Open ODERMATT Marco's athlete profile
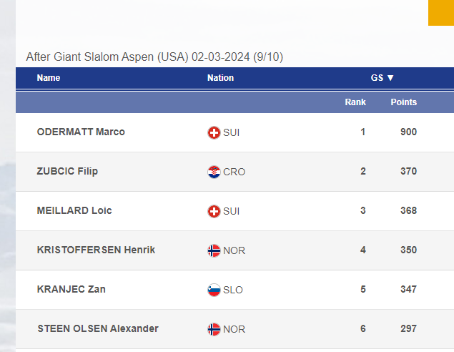The height and width of the screenshot is (352, 454). point(81,132)
